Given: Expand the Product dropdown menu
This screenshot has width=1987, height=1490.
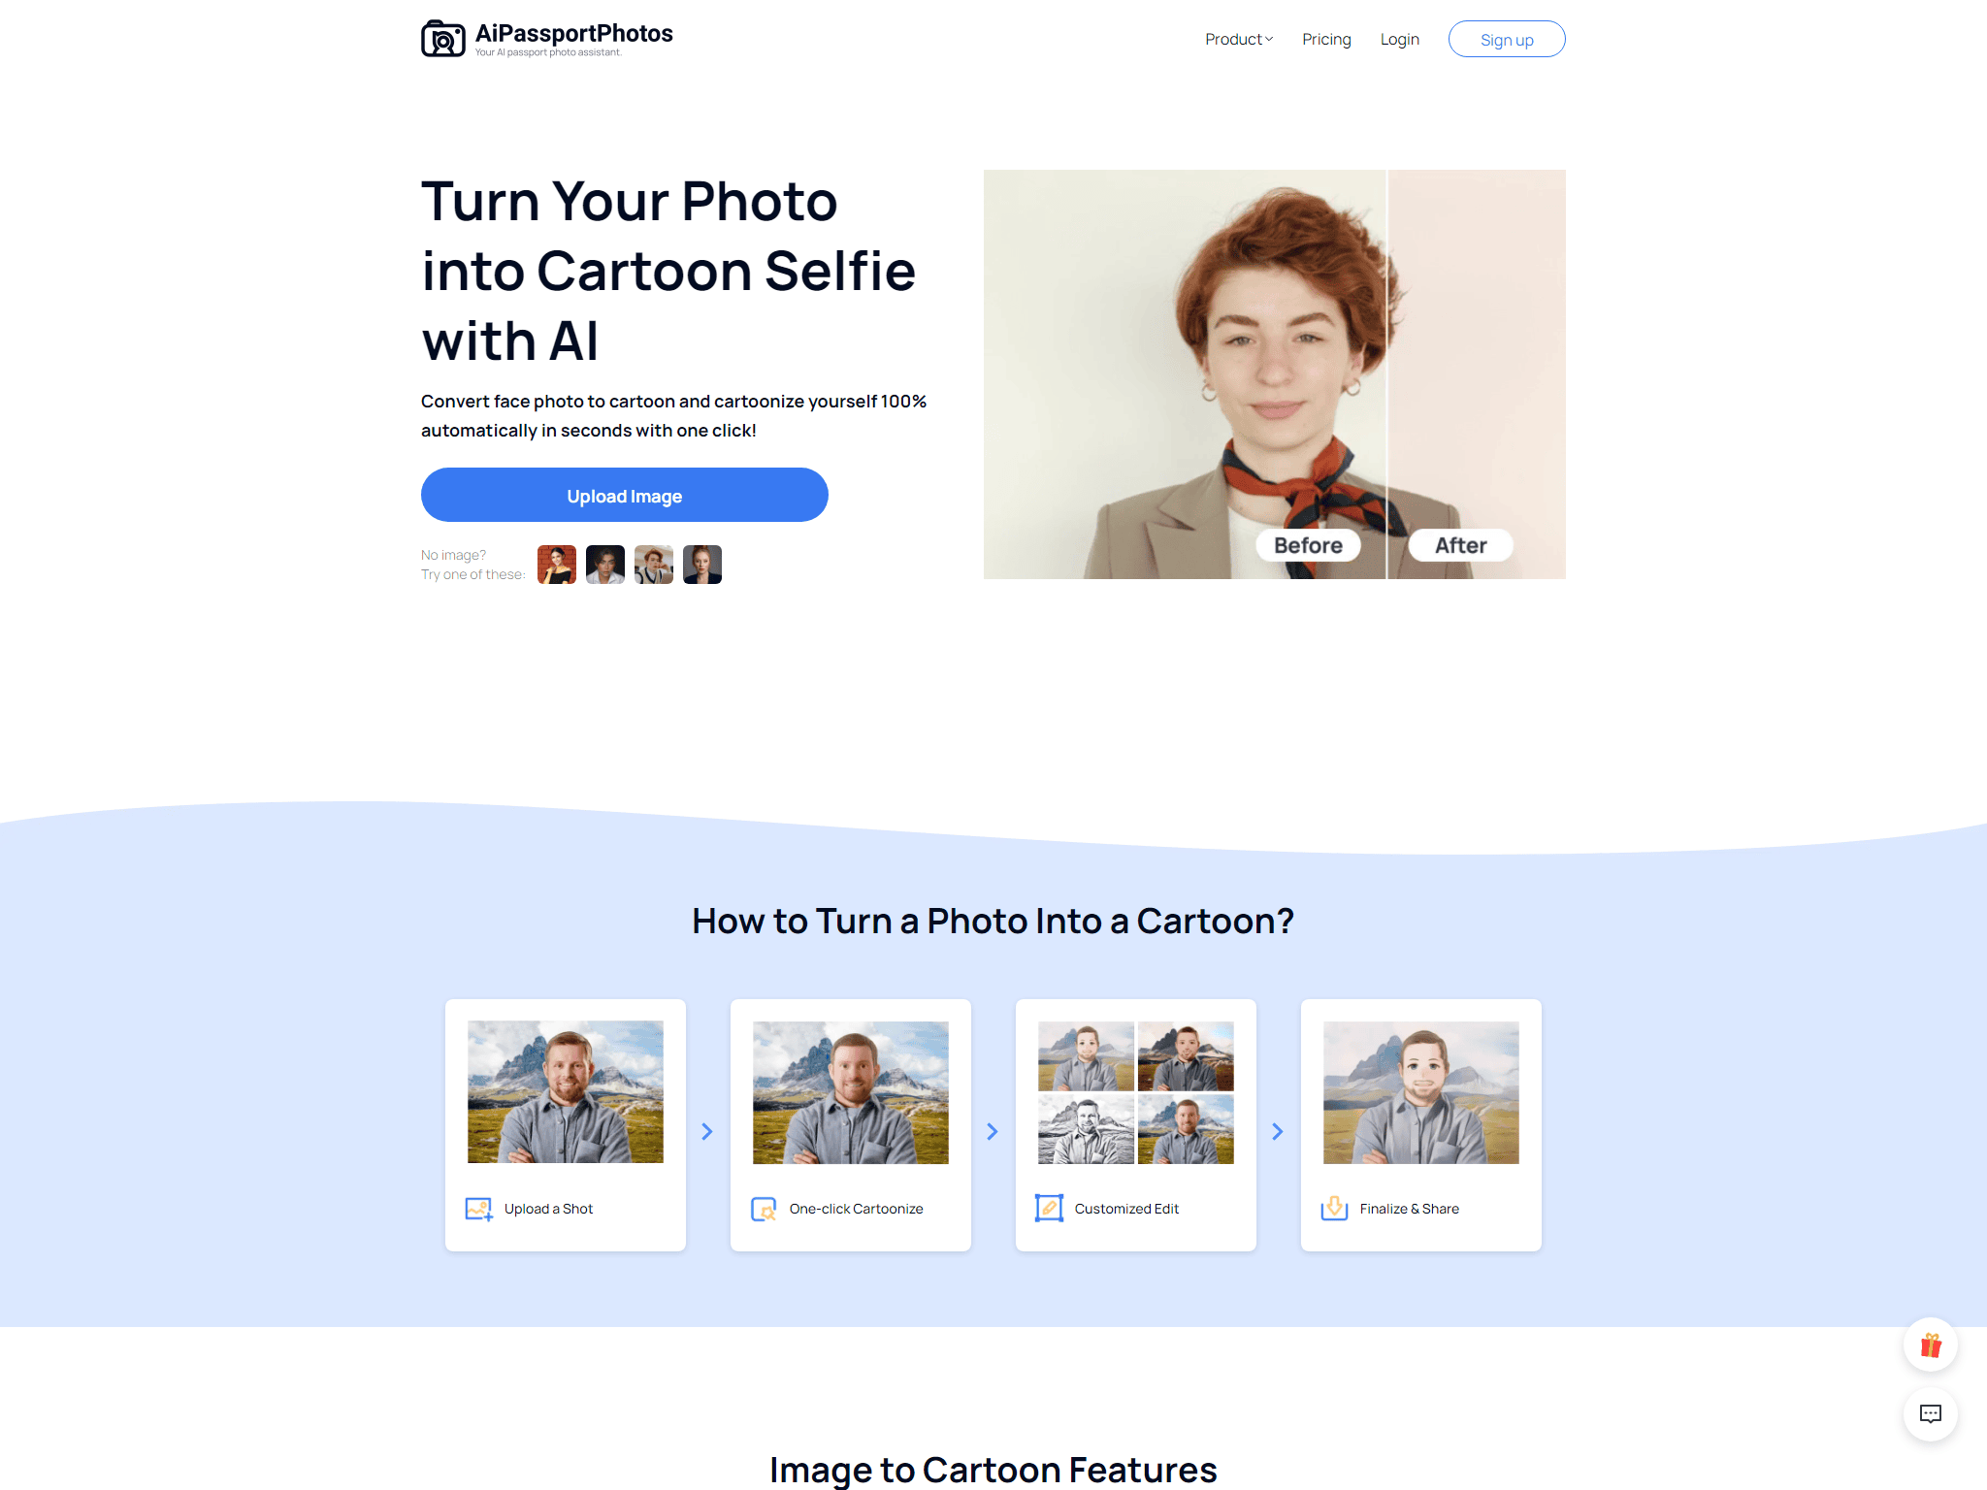Looking at the screenshot, I should click(1238, 39).
